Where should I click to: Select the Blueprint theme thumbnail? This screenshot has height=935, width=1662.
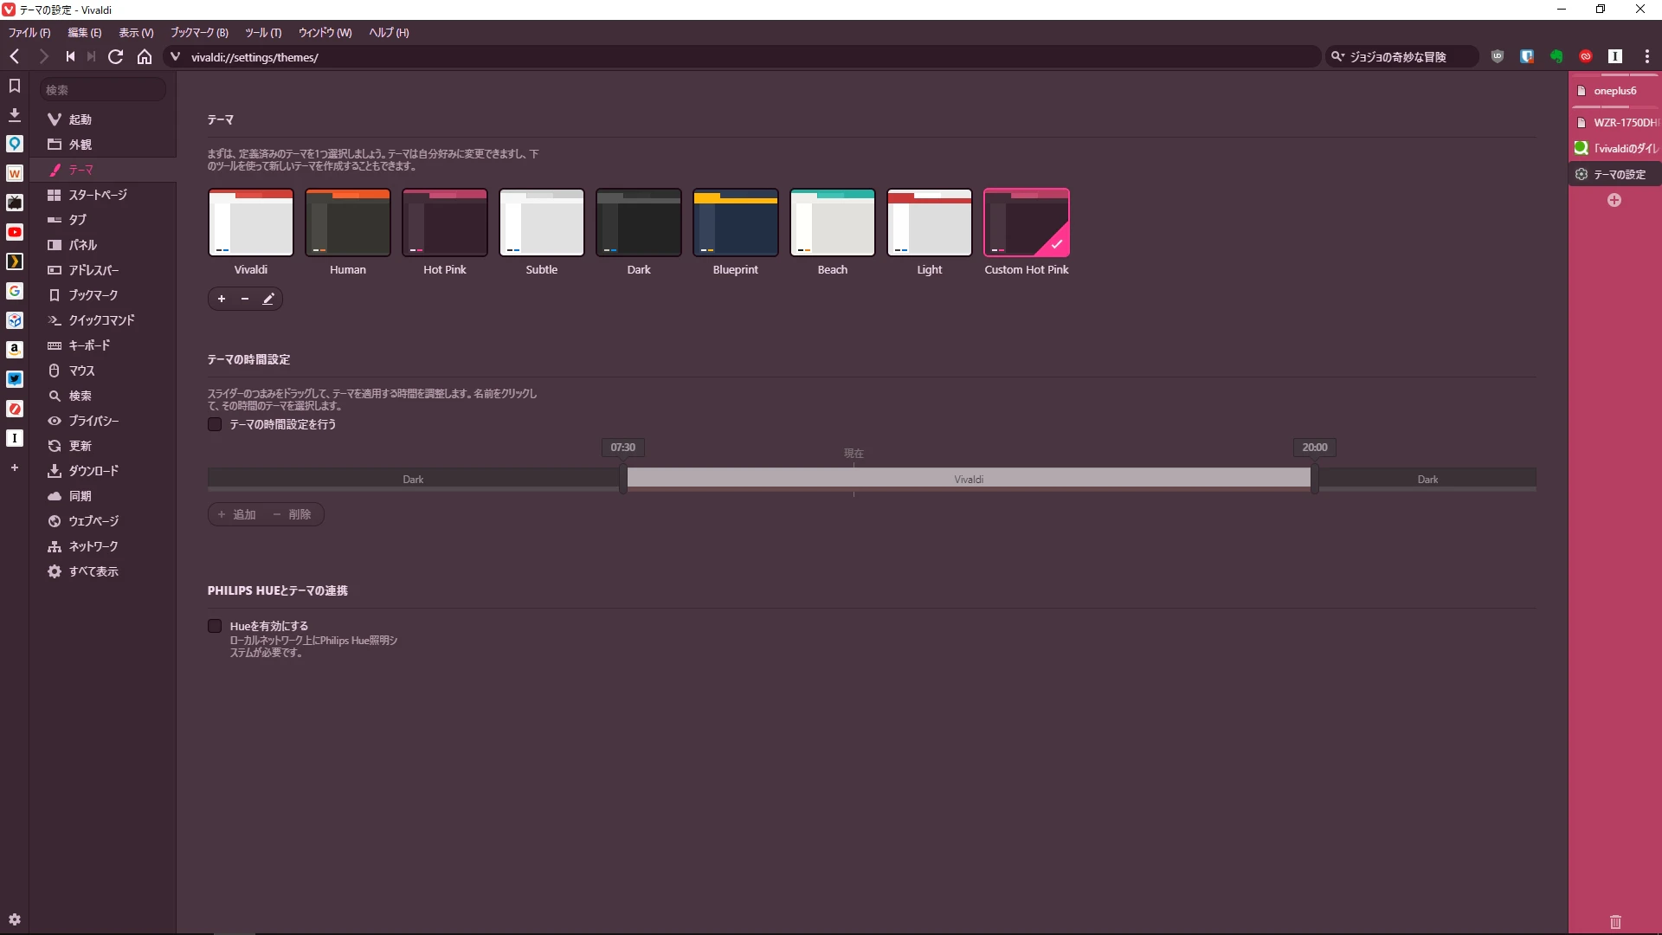pyautogui.click(x=736, y=222)
